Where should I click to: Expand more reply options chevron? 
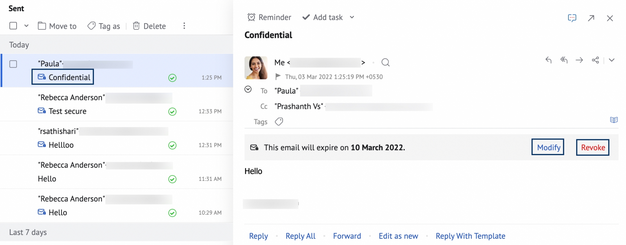point(612,60)
